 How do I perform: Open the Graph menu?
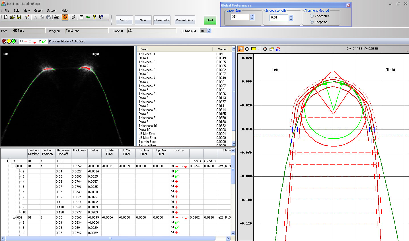click(38, 11)
